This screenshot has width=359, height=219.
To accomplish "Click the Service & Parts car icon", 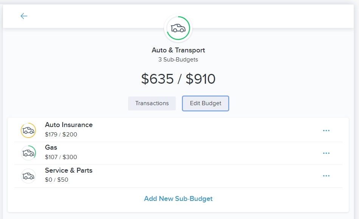I will click(28, 176).
